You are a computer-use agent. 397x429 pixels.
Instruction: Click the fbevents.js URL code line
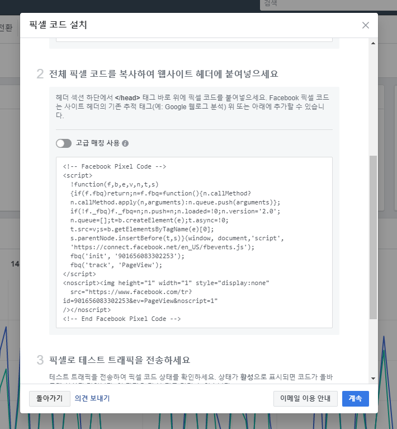tap(162, 247)
